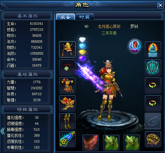The height and width of the screenshot is (153, 165).
Task: Select the blue flaming weapon slot
Action: click(67, 139)
